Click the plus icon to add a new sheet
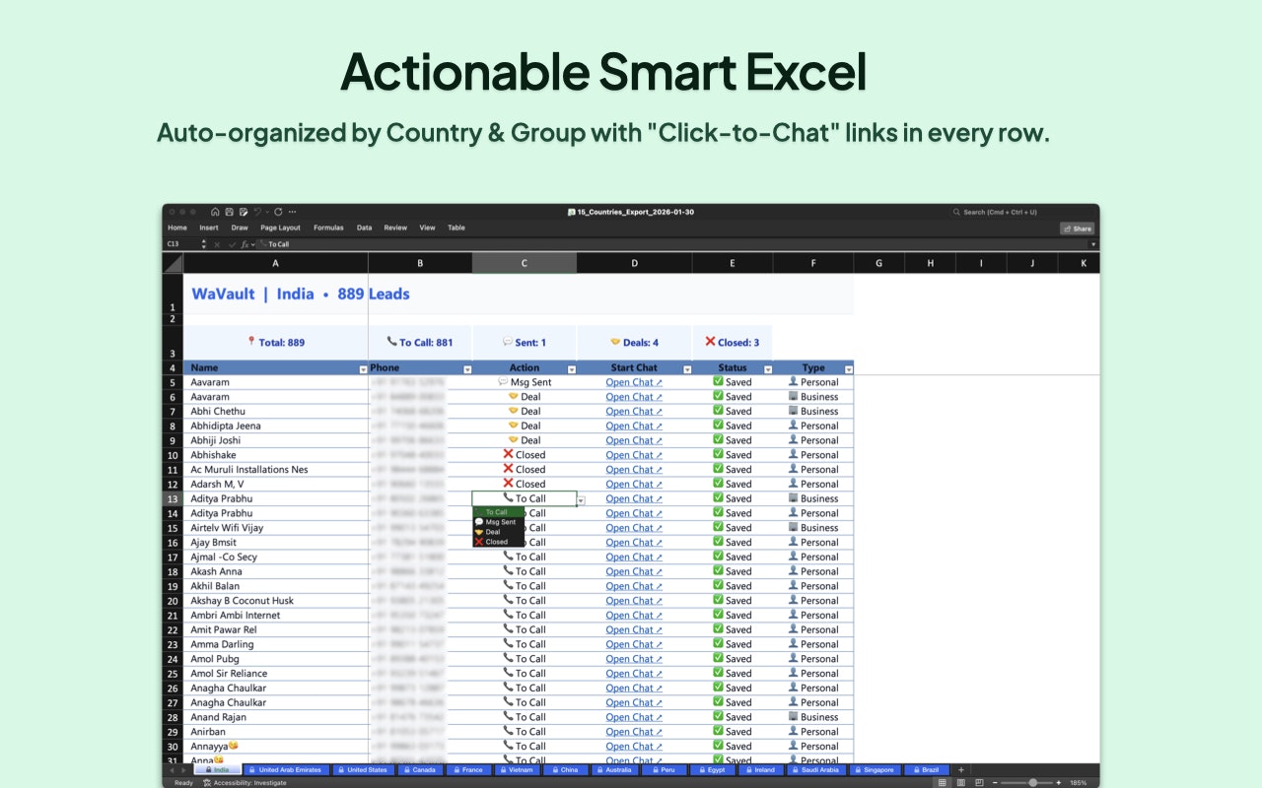The image size is (1262, 788). tap(960, 770)
